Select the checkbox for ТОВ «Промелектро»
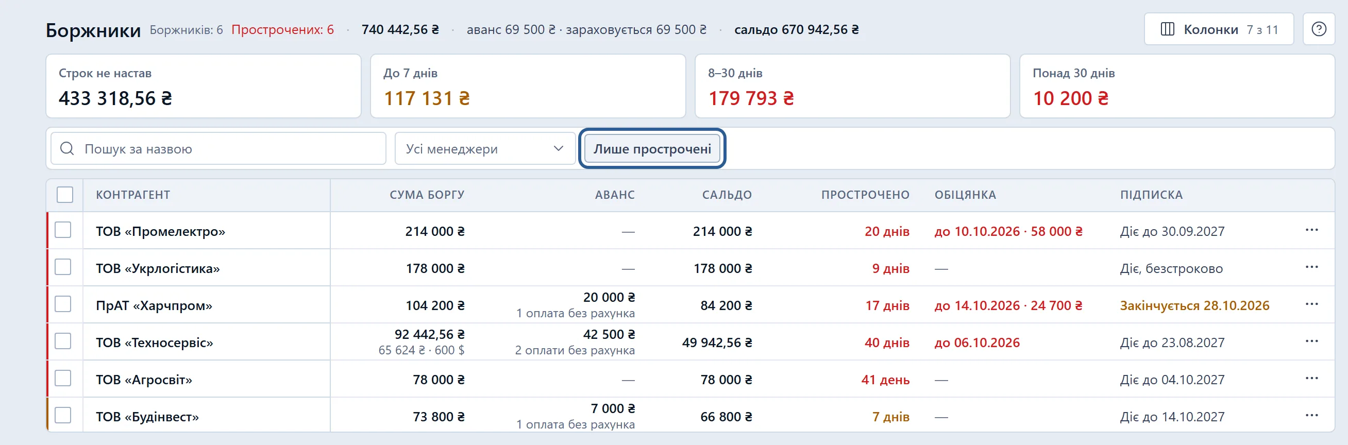This screenshot has width=1348, height=445. 63,230
